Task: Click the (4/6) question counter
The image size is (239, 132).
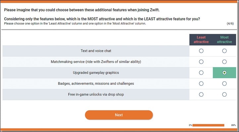Action: pos(230,23)
